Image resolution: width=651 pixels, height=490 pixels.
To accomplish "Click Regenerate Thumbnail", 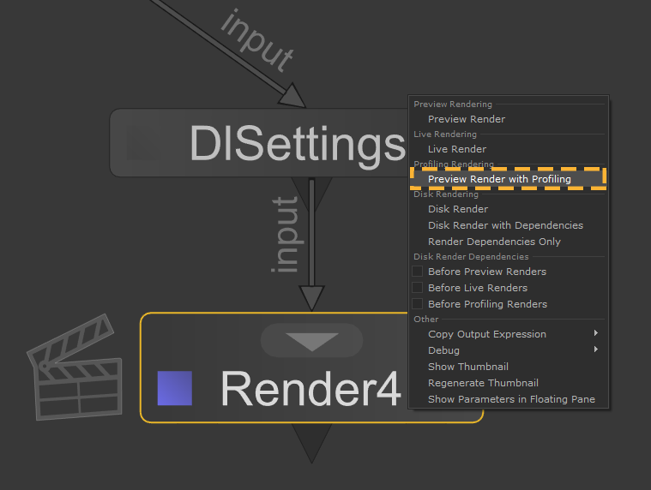I will (x=483, y=383).
